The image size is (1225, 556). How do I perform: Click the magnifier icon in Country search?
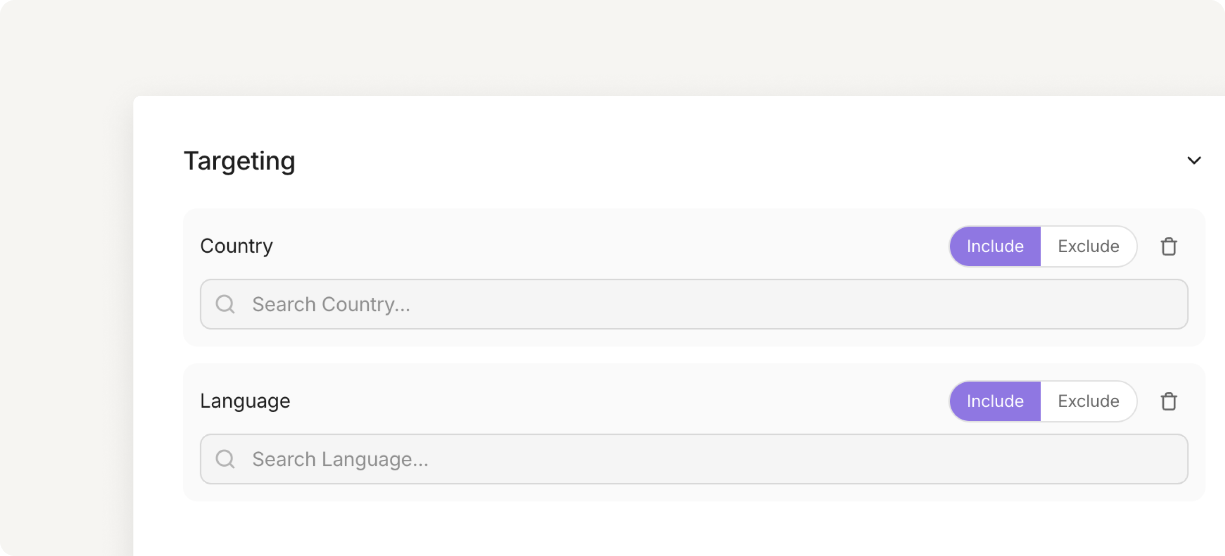click(x=225, y=304)
